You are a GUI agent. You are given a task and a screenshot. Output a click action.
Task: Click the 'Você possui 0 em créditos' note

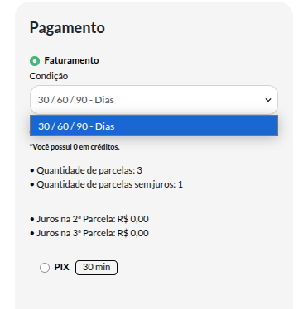(x=75, y=147)
